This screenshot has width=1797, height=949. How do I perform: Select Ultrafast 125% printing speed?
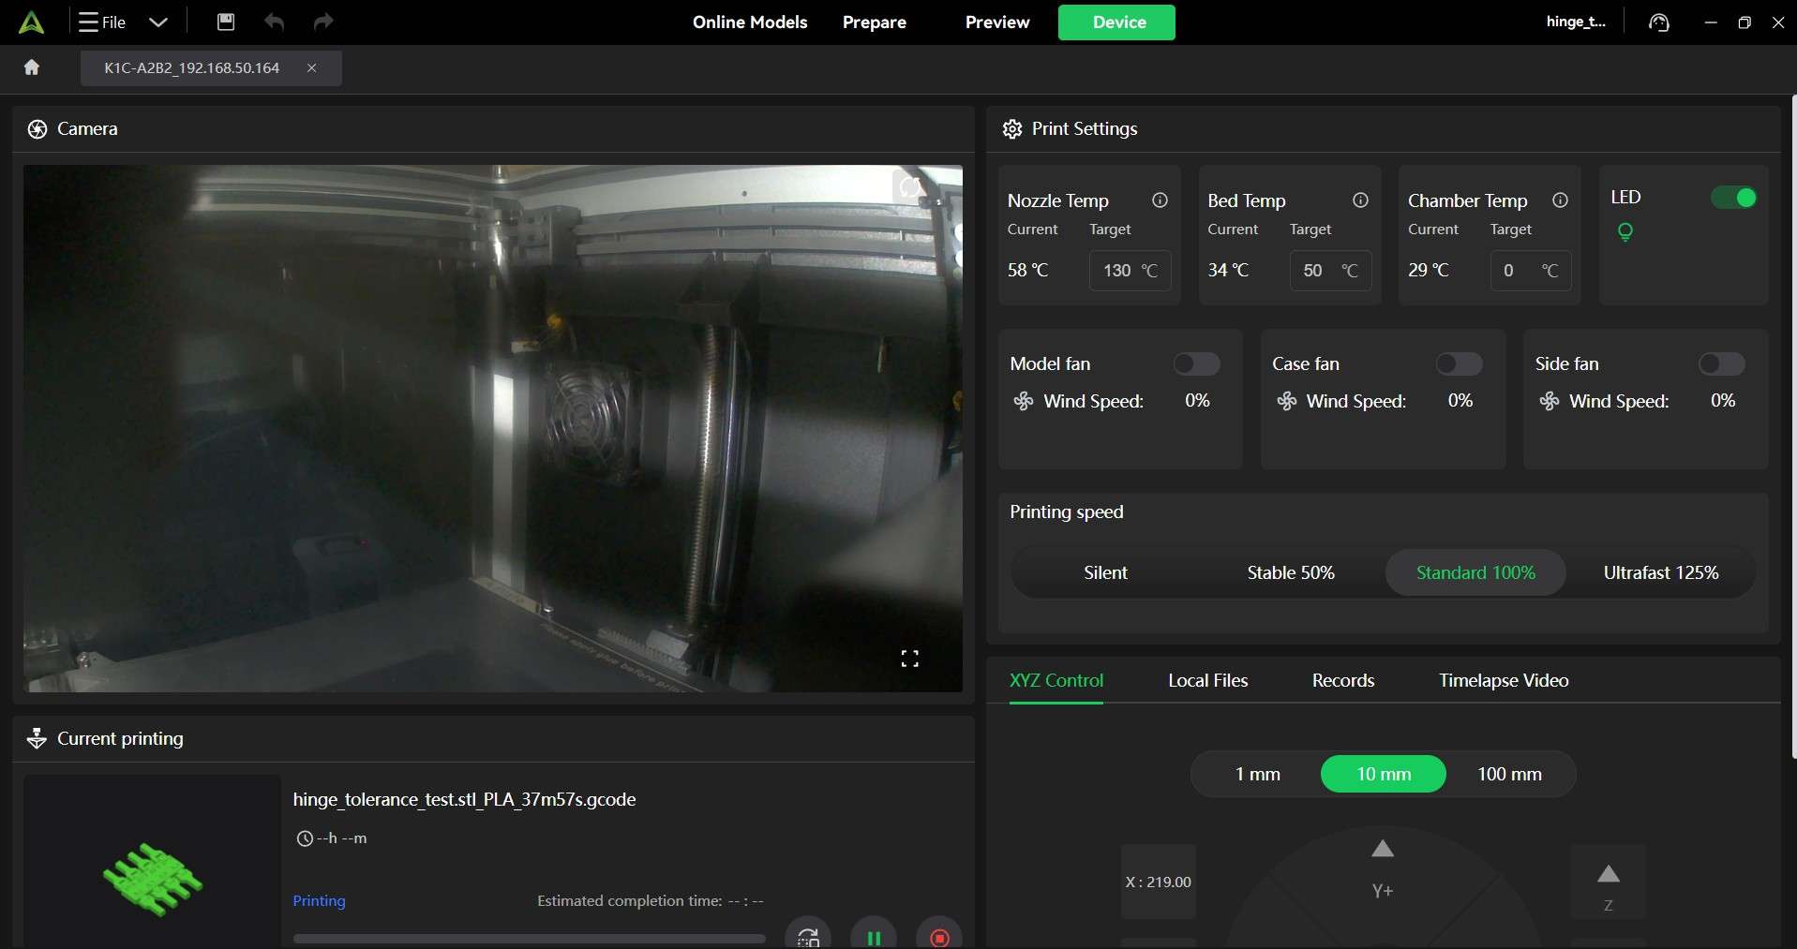click(1660, 572)
